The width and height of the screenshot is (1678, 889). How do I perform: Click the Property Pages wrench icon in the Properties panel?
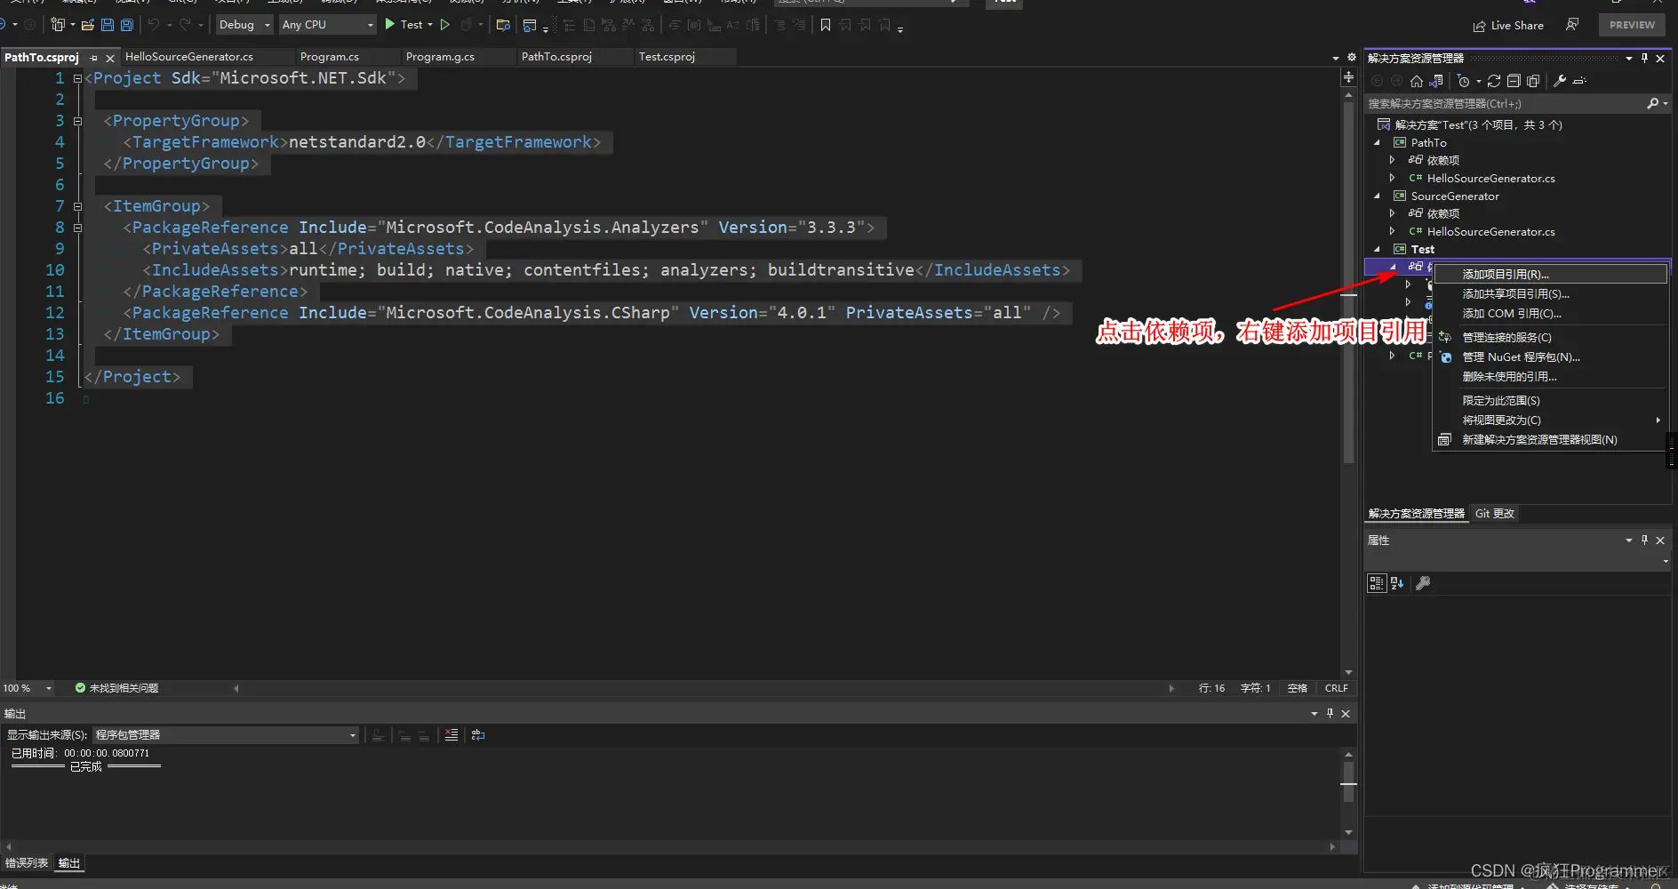(x=1423, y=583)
